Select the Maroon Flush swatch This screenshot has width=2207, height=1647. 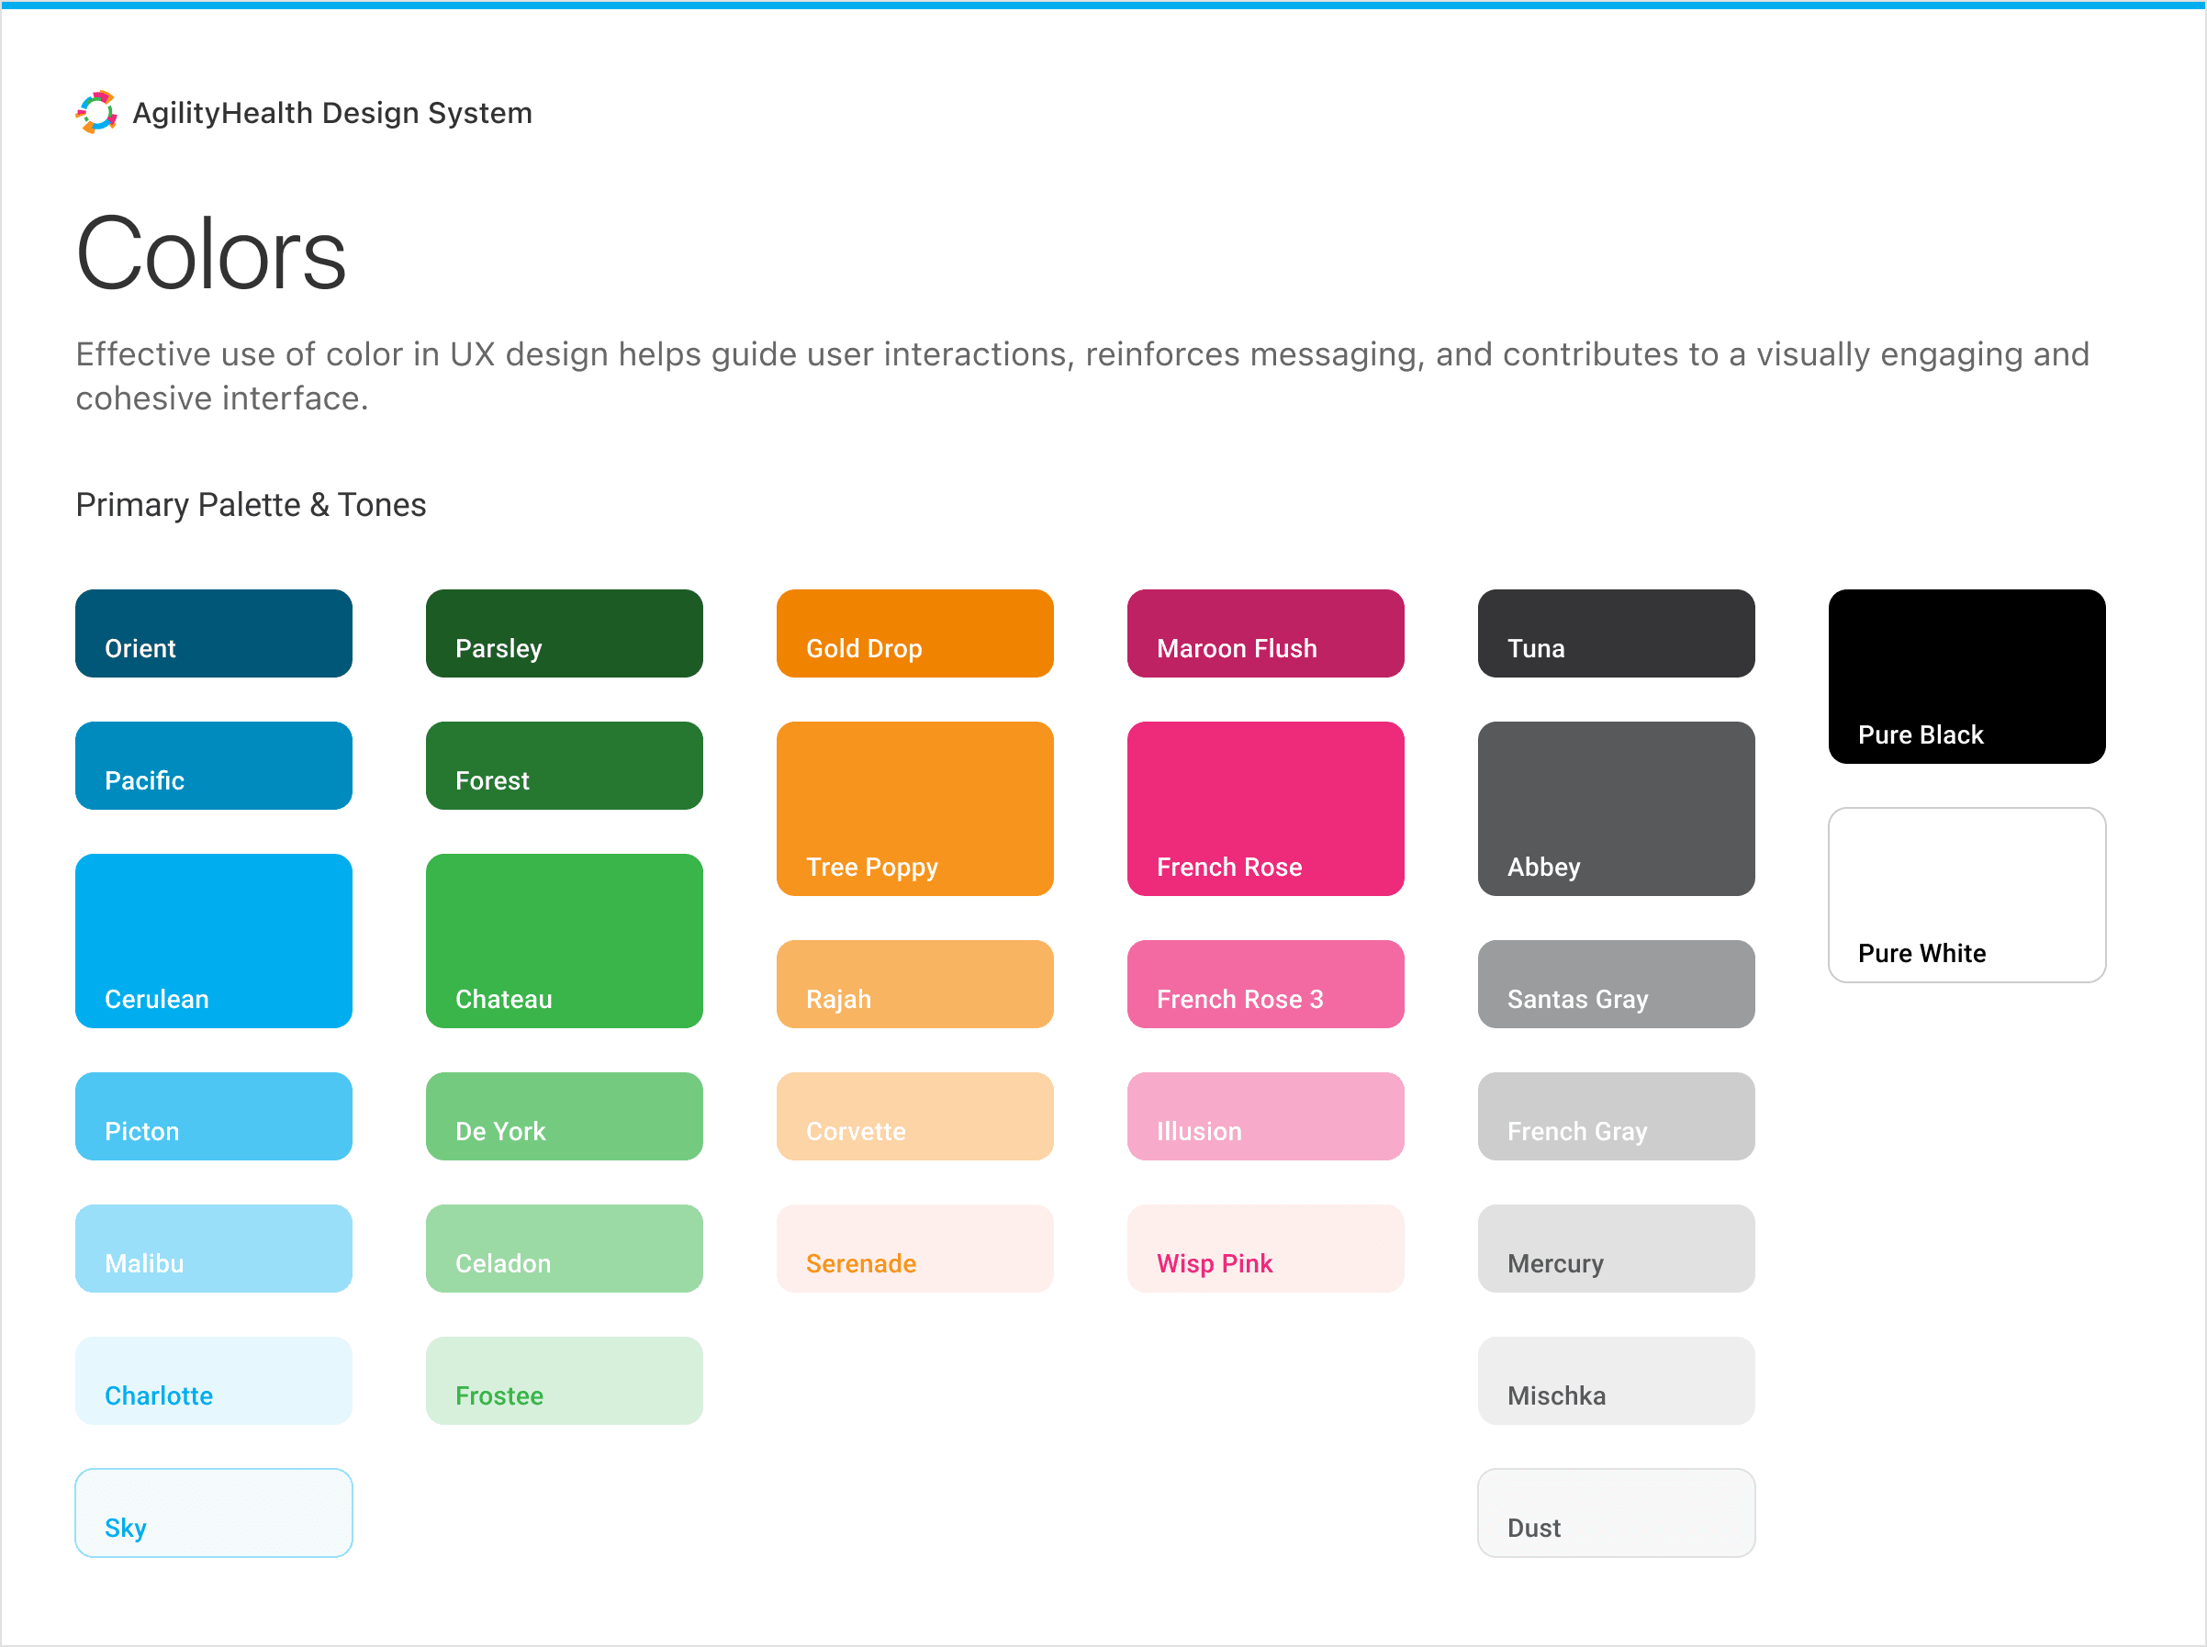coord(1265,633)
